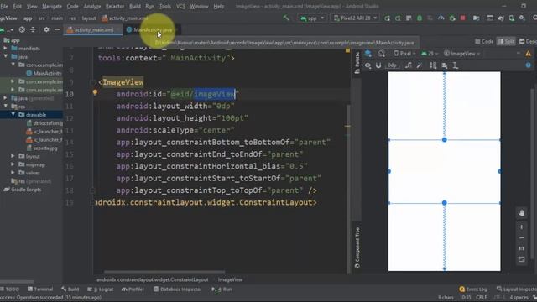Open the SDK Manager icon
Viewport: 537px width, 302px height.
(522, 18)
